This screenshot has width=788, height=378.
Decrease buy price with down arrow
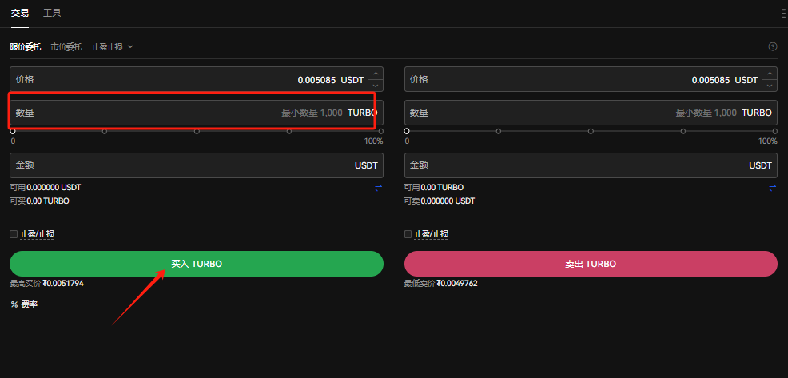376,86
